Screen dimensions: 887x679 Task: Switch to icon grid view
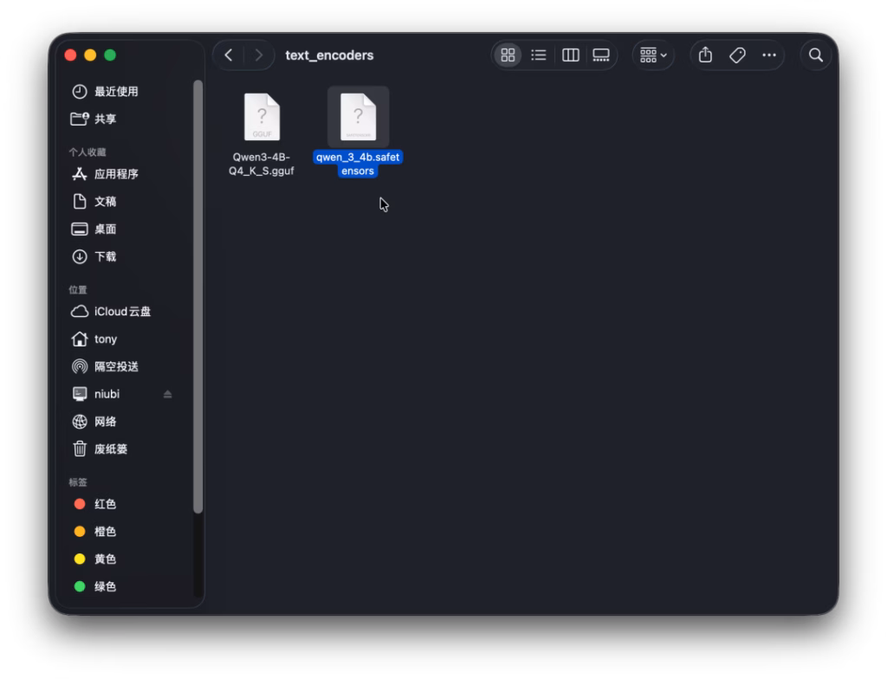(x=508, y=55)
